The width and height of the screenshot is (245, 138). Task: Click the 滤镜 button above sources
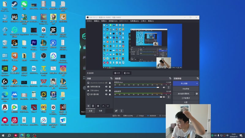click(127, 73)
